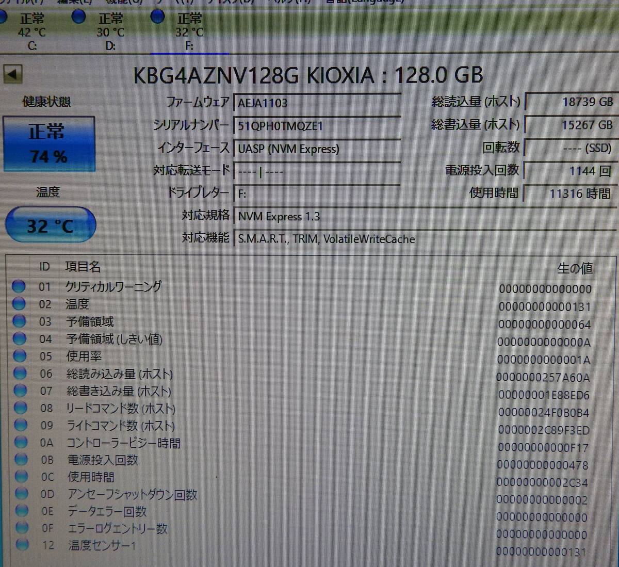Click power on count value 1144 回
619x567 pixels.
(x=571, y=171)
